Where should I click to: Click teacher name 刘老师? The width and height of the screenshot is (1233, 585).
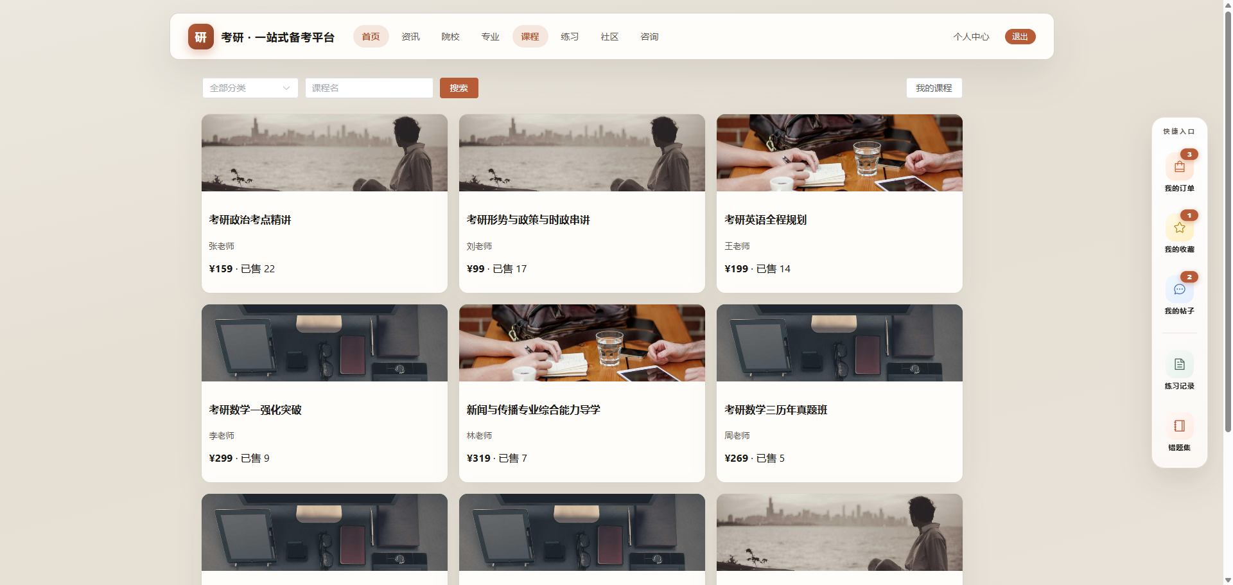479,246
